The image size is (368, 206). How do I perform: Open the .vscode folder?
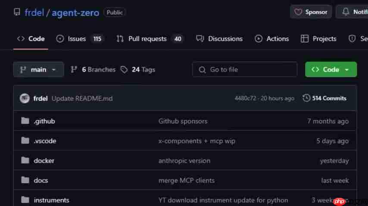(x=45, y=141)
